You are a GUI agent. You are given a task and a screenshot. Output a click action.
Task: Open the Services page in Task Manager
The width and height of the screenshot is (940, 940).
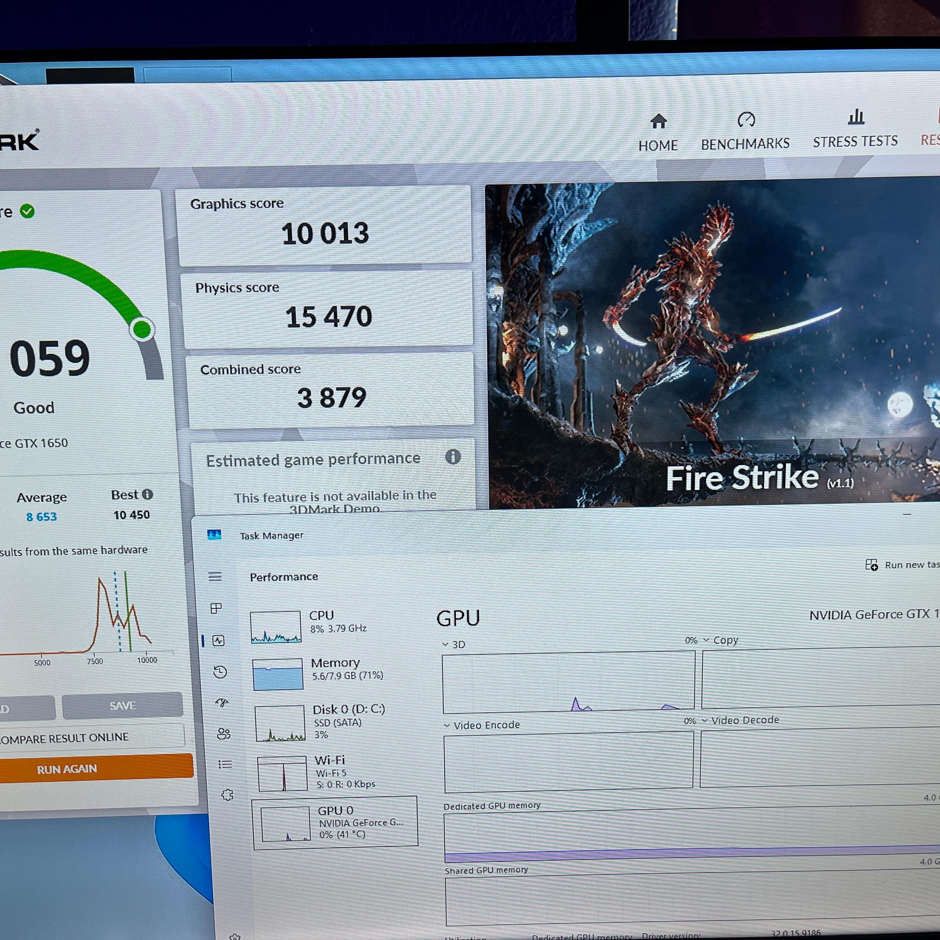(227, 795)
